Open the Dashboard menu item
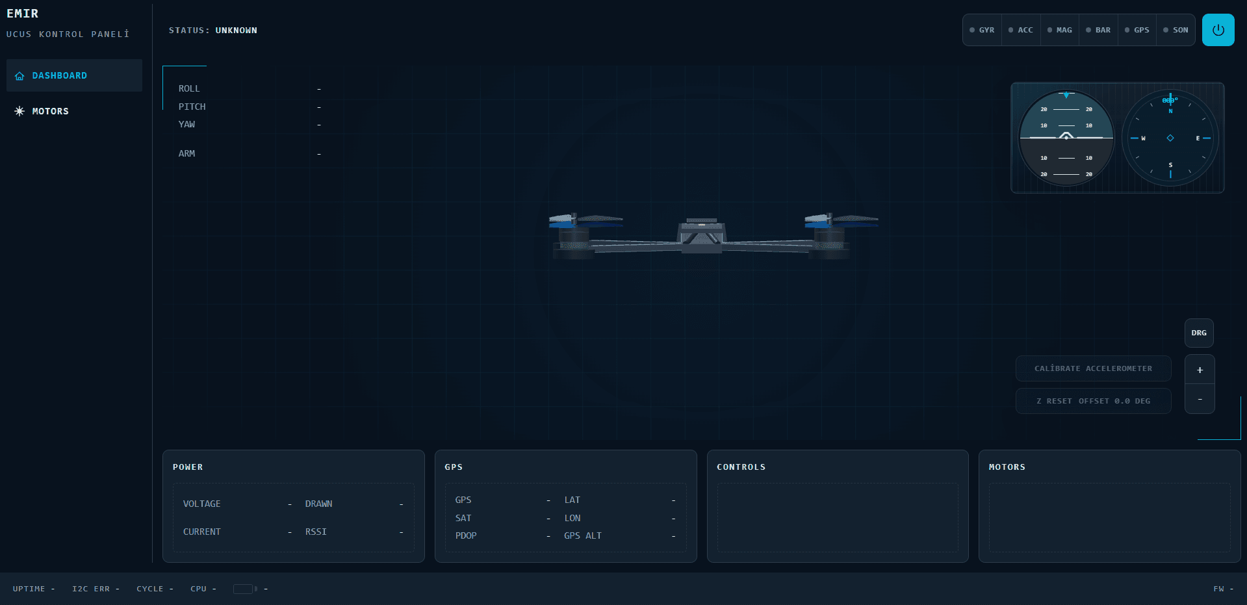The image size is (1247, 605). click(74, 75)
